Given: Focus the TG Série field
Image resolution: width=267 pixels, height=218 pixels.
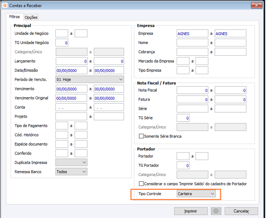Looking at the screenshot, I should 183,118.
